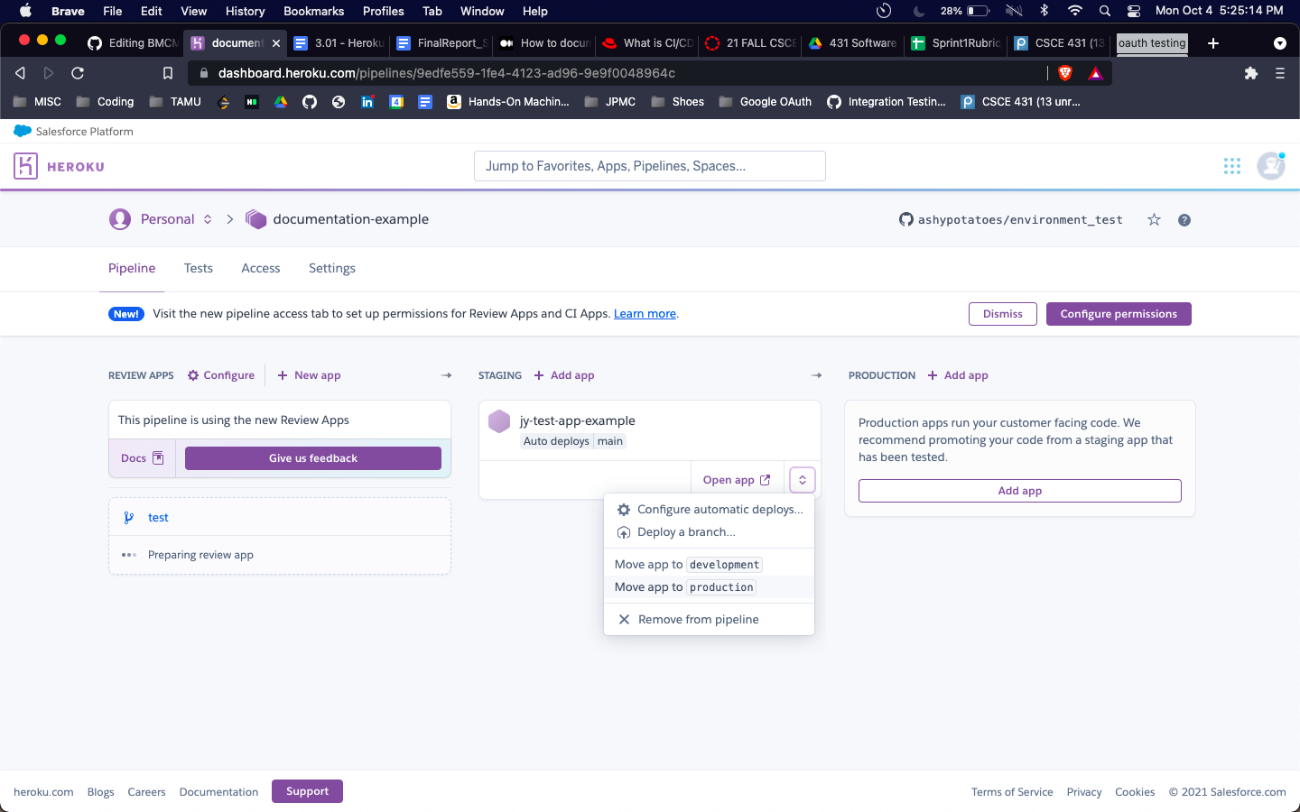Viewport: 1300px width, 812px height.
Task: Click the Brave Shields lion icon
Action: pyautogui.click(x=1065, y=73)
